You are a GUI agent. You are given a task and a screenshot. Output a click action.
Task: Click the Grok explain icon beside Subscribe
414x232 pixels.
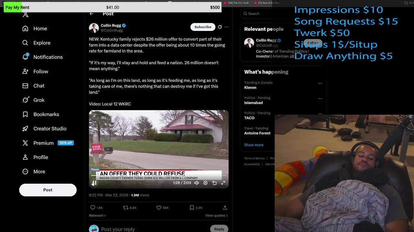tap(220, 27)
